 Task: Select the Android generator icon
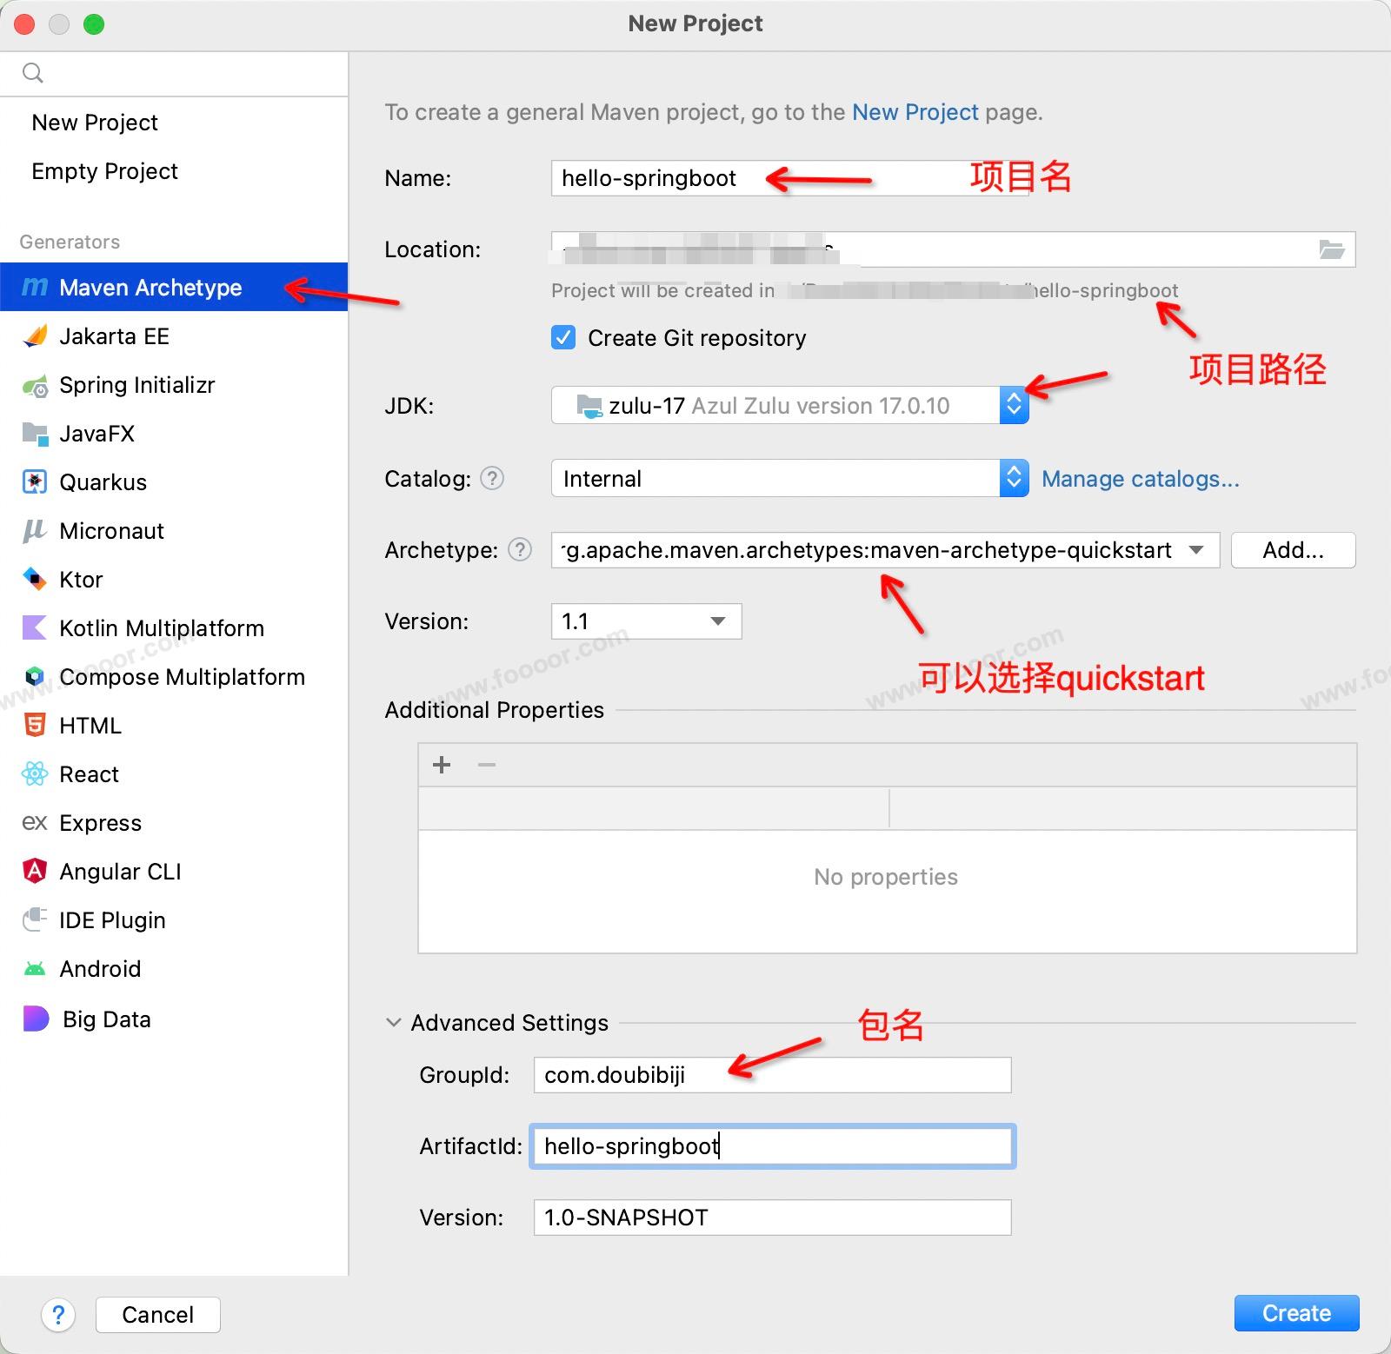click(x=35, y=969)
